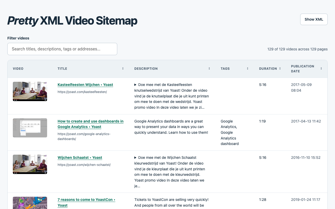Click the Filter videos label
335x209 pixels.
pos(18,38)
